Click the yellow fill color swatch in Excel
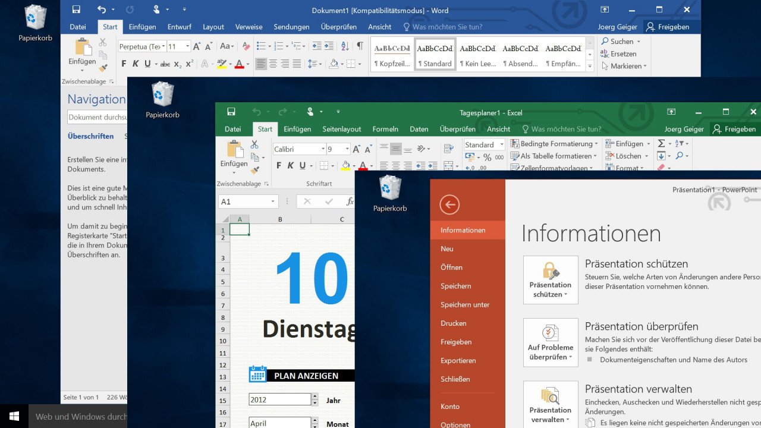The height and width of the screenshot is (428, 761). coord(345,169)
